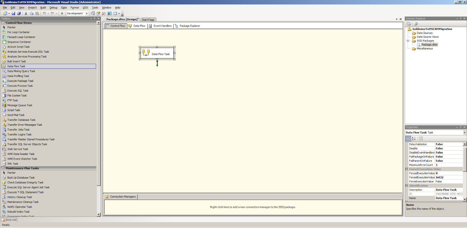
Task: Open Solution Explorer via magnifier toolbar icon
Action: coord(93,13)
